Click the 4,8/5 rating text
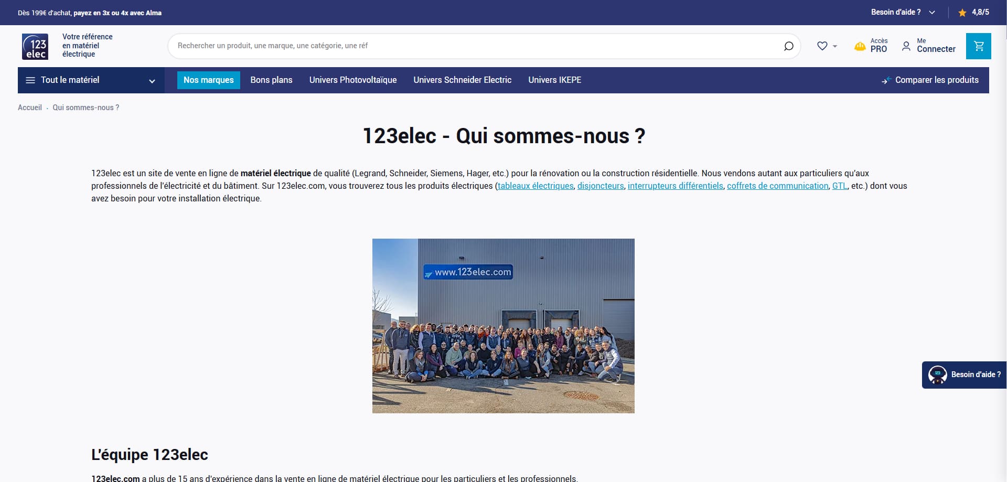Viewport: 1007px width, 482px height. [980, 12]
